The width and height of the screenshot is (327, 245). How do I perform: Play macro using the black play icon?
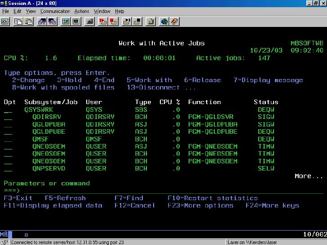[127, 22]
